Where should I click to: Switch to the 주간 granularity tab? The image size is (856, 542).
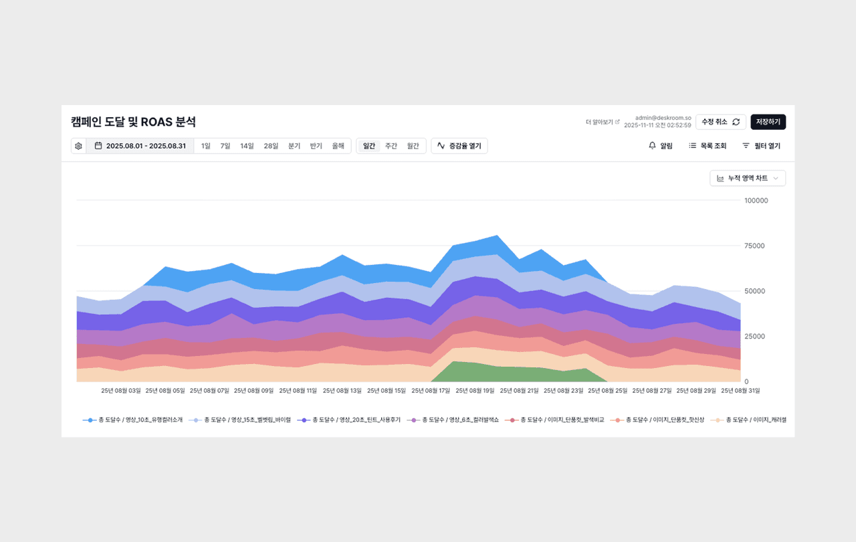click(391, 146)
